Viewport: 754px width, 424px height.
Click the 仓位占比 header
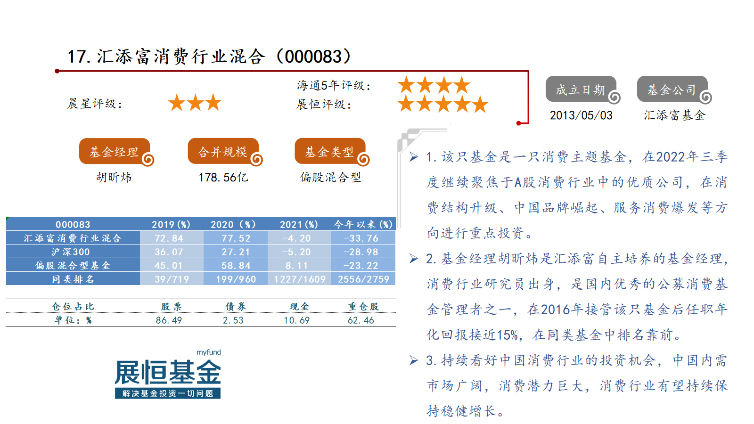73,306
